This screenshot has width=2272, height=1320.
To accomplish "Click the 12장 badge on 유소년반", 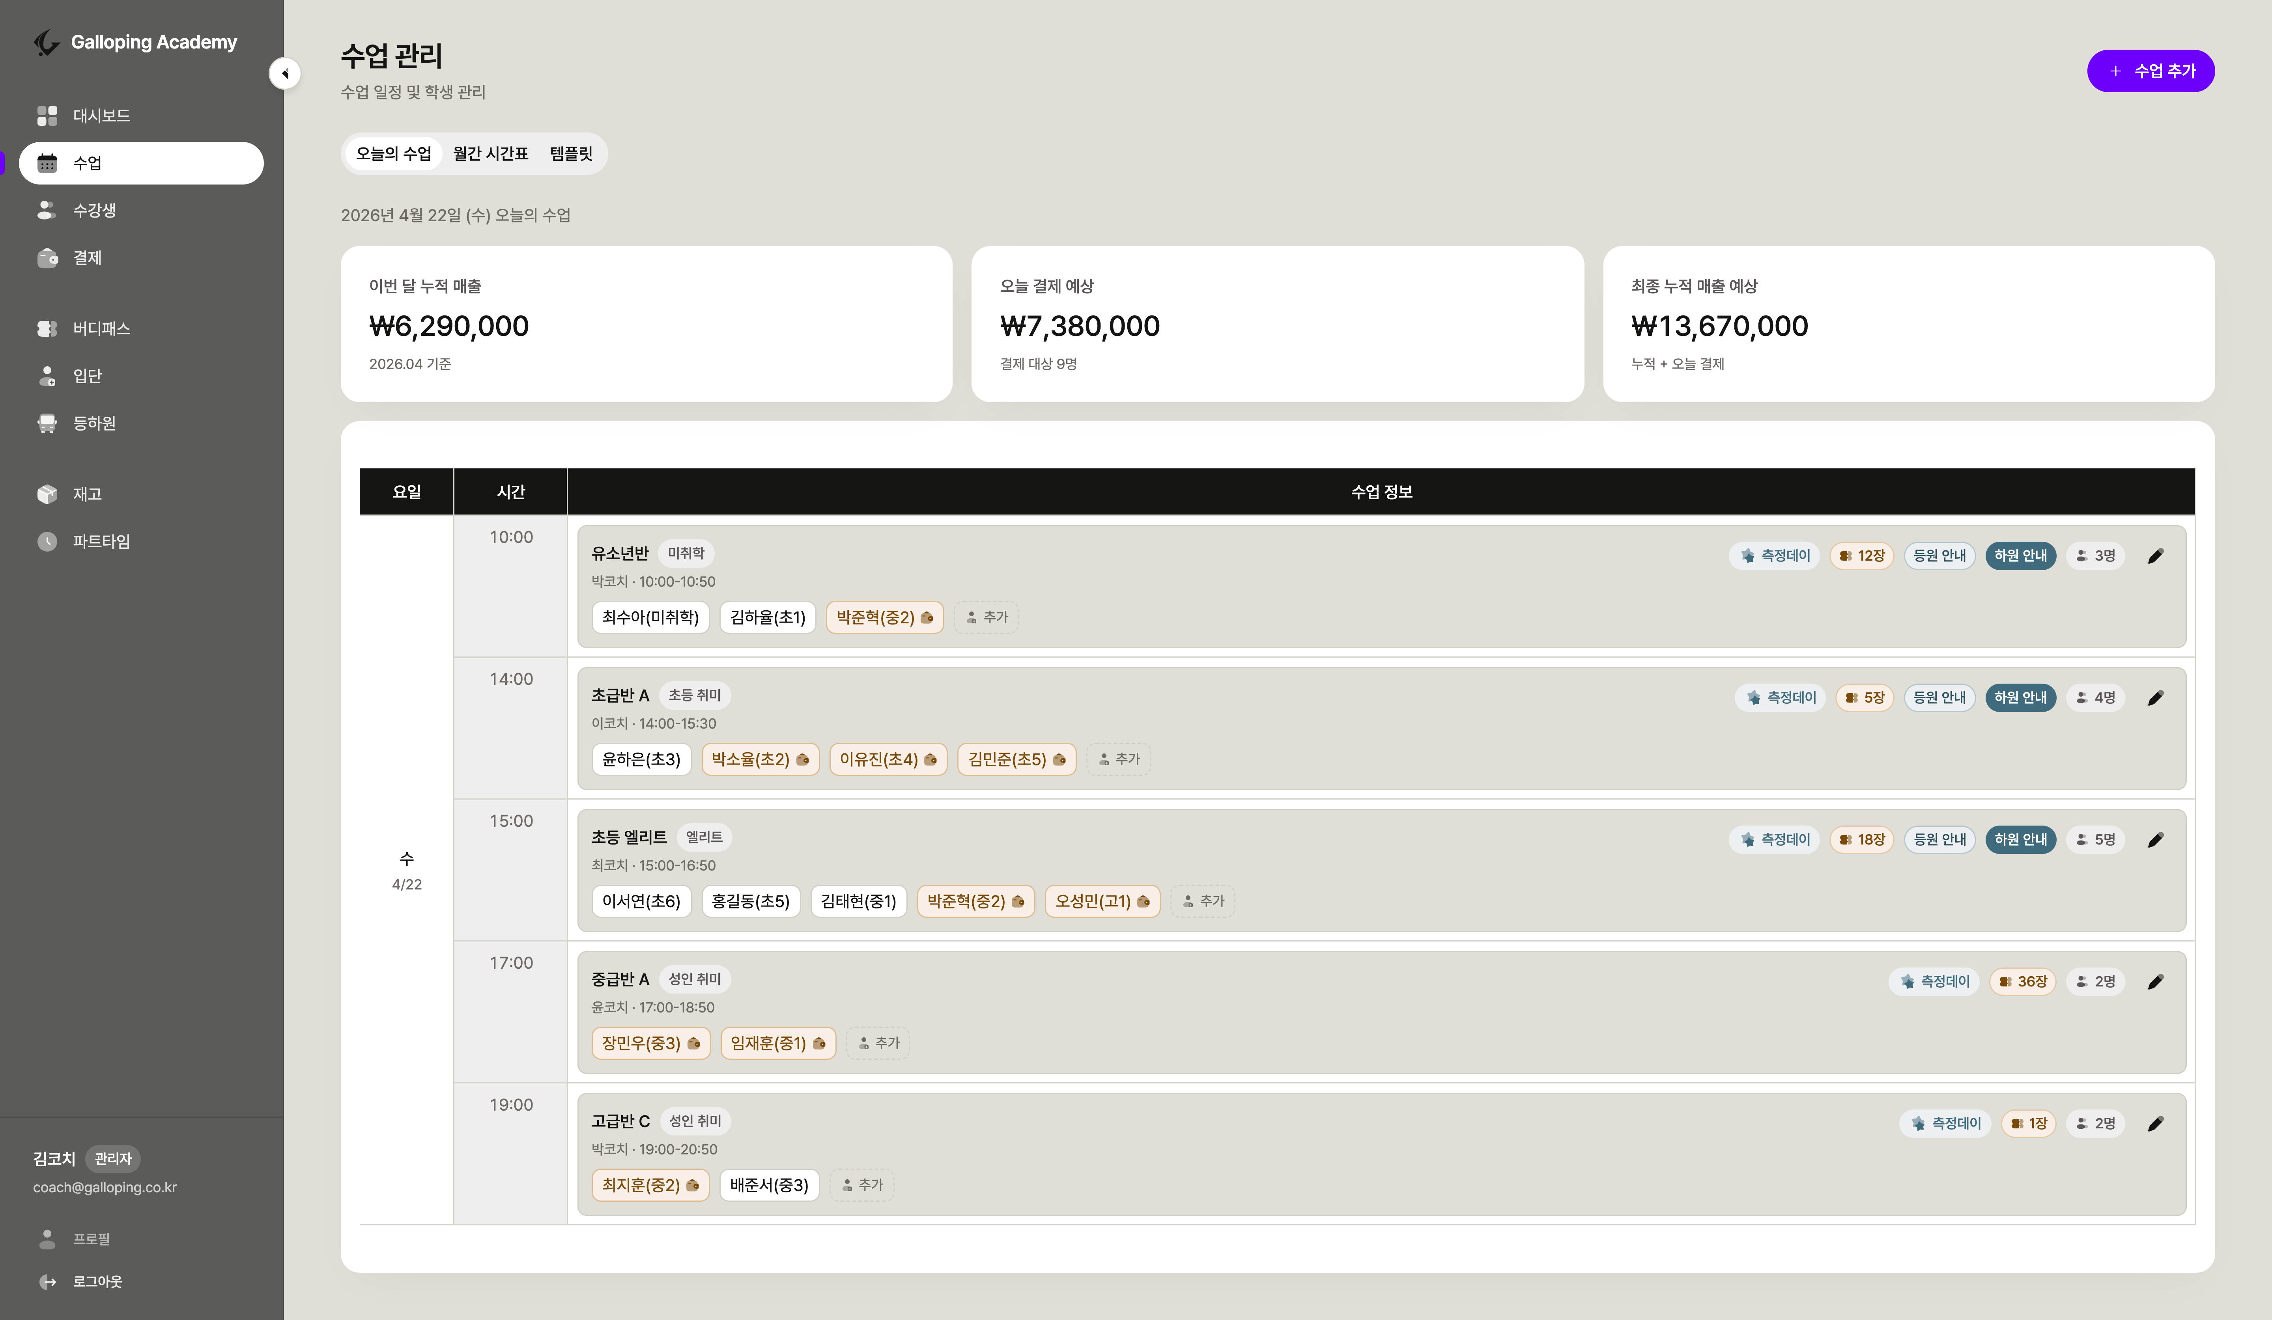I will click(x=1862, y=556).
